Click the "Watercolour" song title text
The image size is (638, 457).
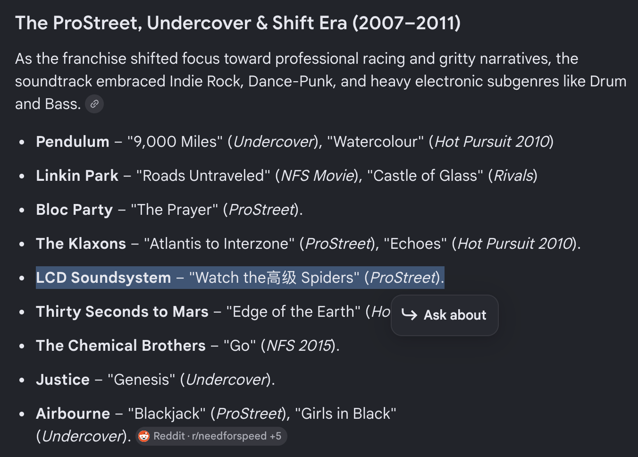click(x=376, y=142)
